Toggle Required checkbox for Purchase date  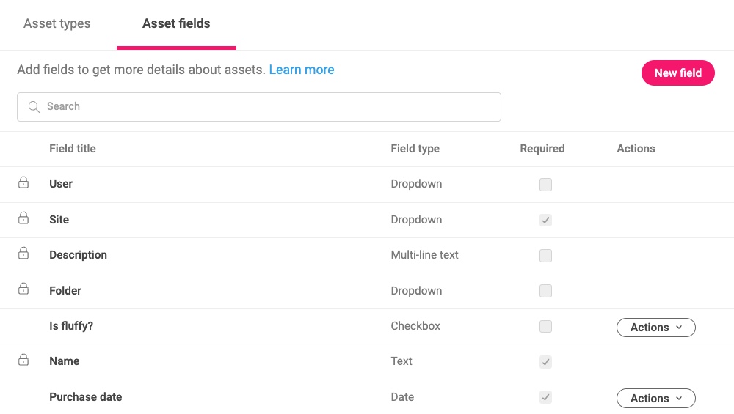tap(545, 397)
